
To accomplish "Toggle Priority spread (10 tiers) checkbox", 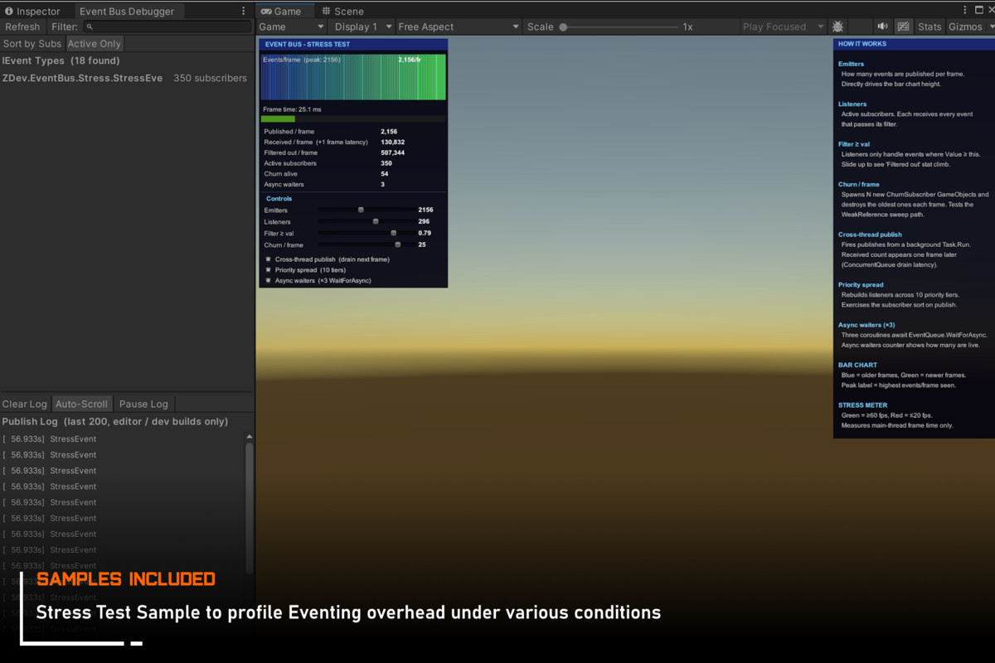I will (268, 270).
